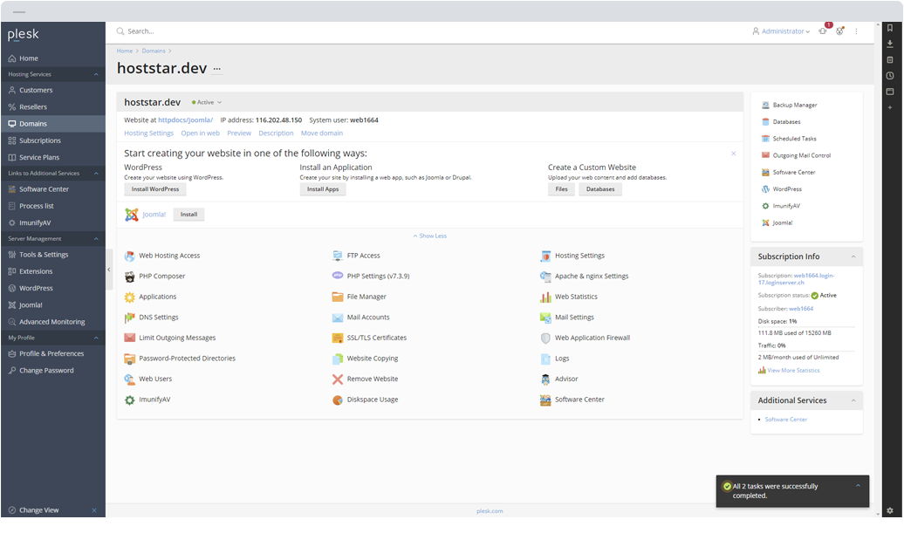Viewport: 904px width, 533px height.
Task: Collapse the left sidebar with arrow handle
Action: pos(108,270)
